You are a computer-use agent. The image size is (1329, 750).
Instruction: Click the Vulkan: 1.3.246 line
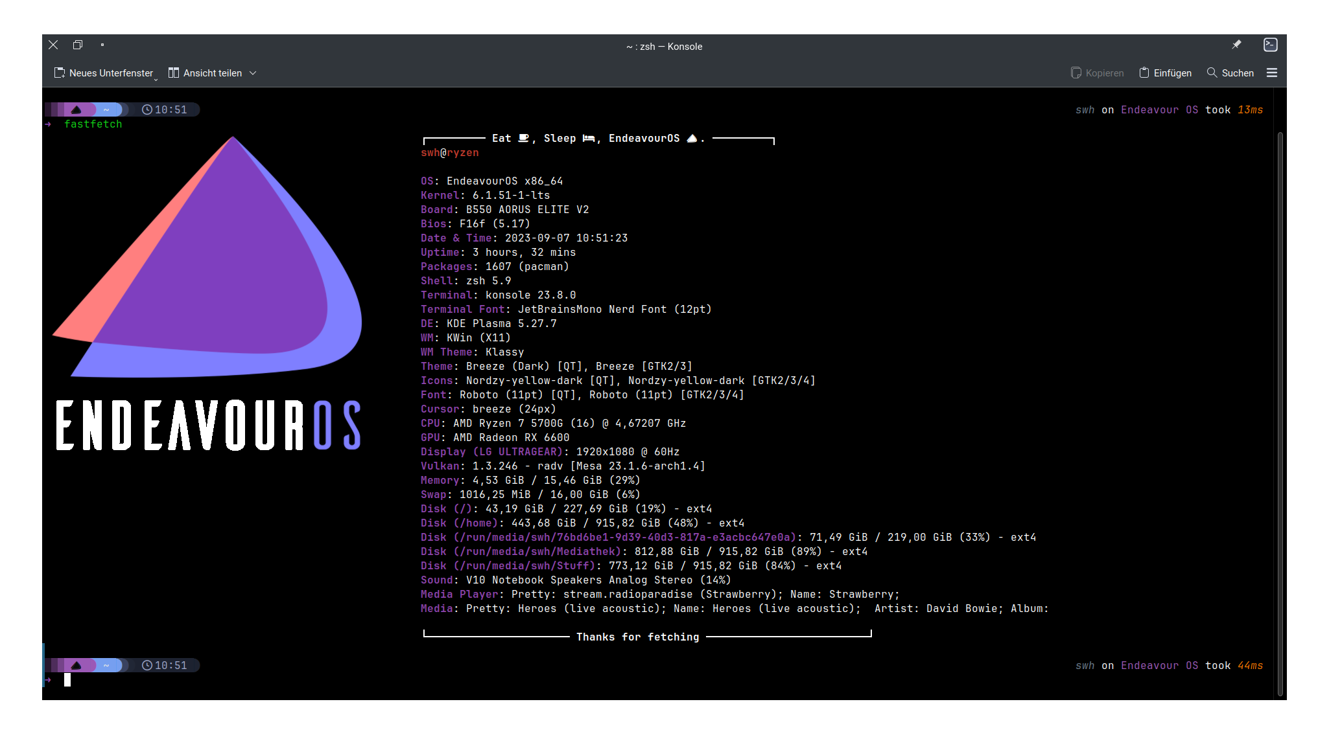[563, 466]
